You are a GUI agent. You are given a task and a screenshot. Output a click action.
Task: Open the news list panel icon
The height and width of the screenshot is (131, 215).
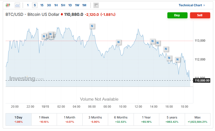pyautogui.click(x=96, y=5)
